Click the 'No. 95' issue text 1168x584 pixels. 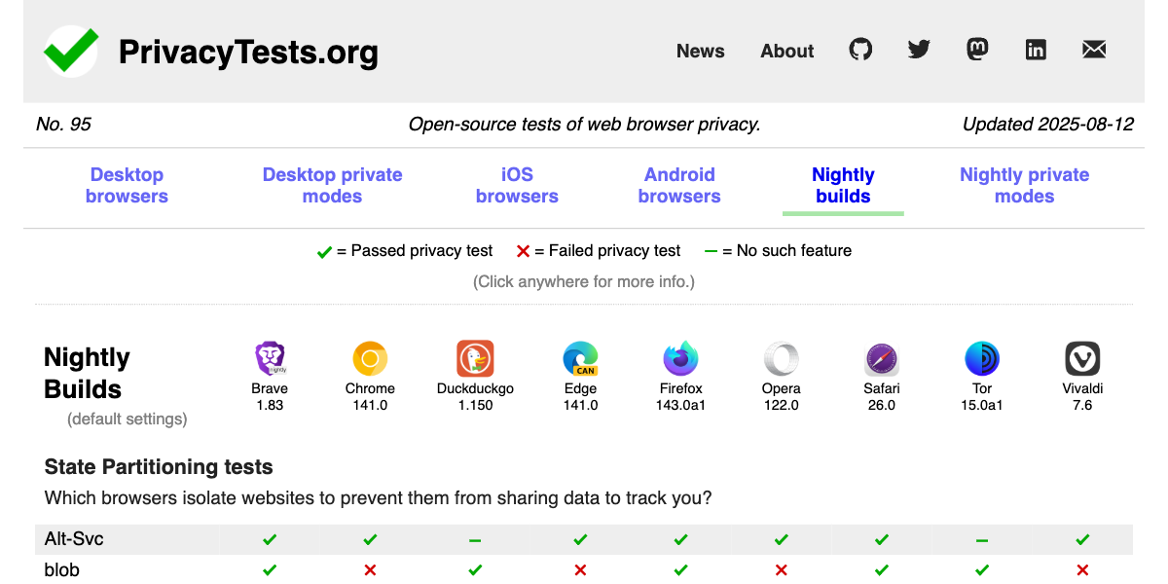tap(63, 125)
